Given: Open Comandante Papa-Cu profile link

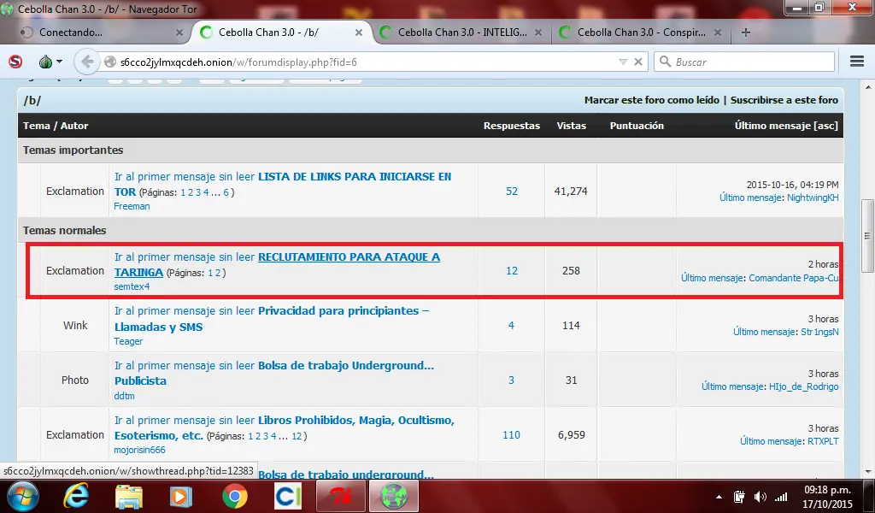Looking at the screenshot, I should [794, 278].
